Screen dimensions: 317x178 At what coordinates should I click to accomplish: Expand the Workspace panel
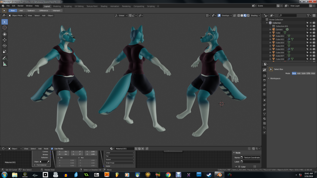[x=275, y=78]
